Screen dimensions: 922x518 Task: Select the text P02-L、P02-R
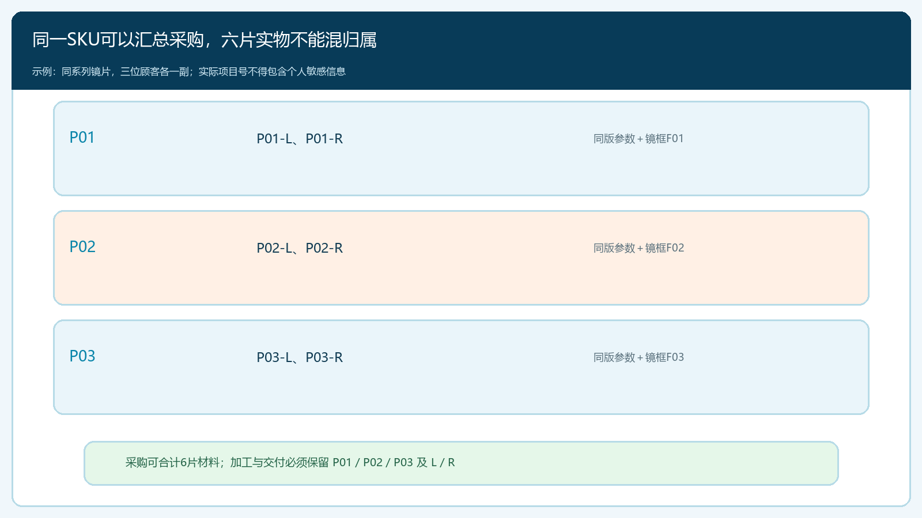(x=300, y=248)
